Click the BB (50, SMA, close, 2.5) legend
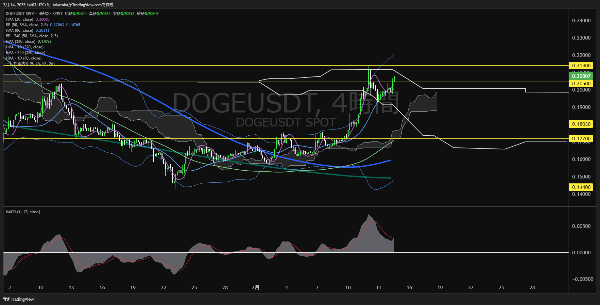The width and height of the screenshot is (600, 305). pos(27,25)
